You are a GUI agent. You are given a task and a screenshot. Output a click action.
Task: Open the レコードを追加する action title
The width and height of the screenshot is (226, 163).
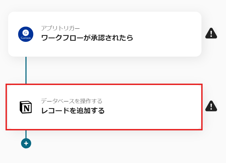coord(73,111)
